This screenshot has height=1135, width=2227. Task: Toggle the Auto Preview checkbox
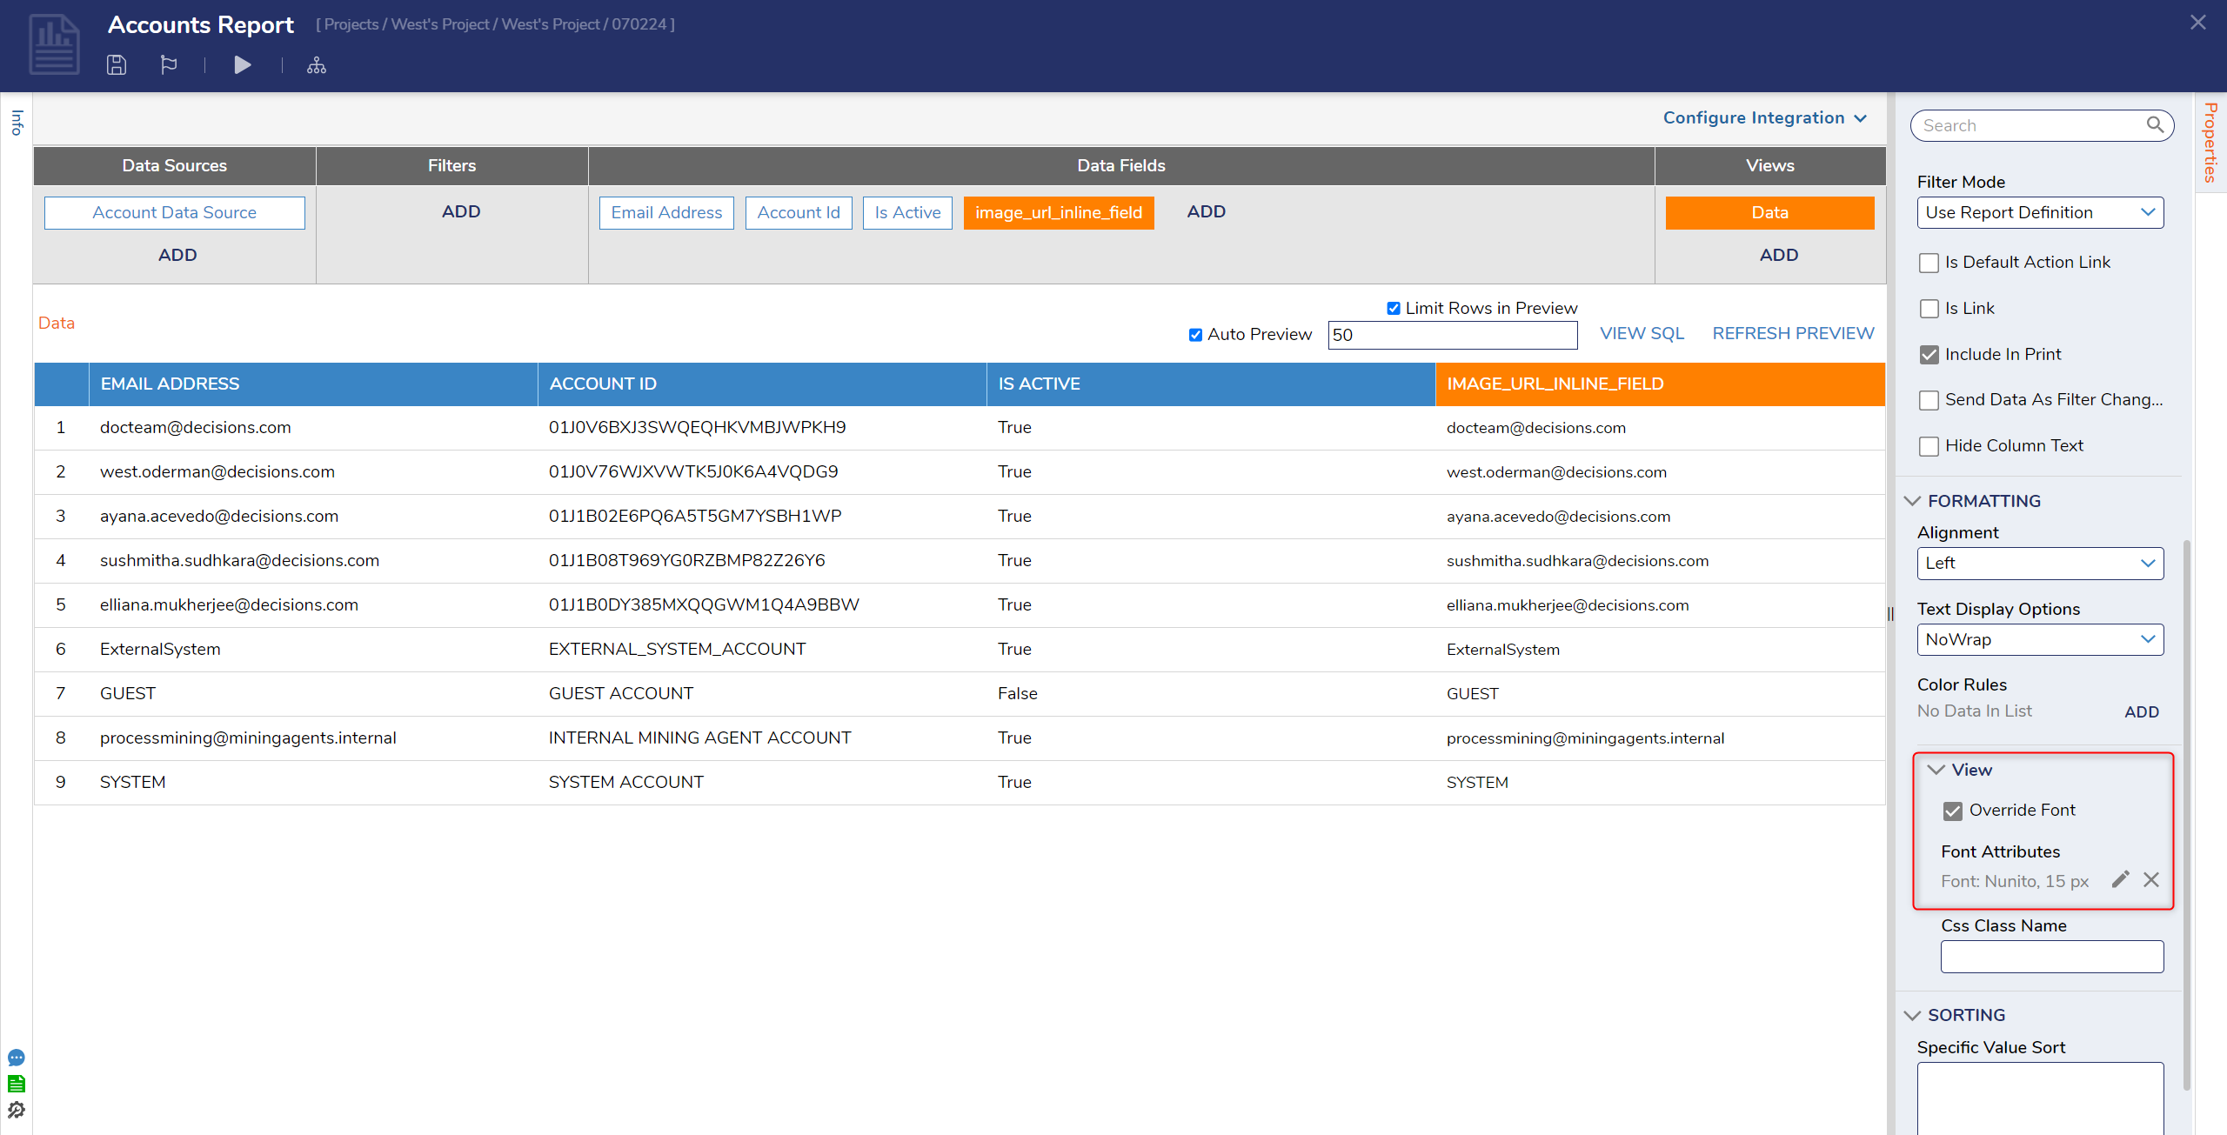click(1194, 336)
